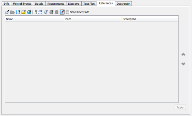
Task: Click the gray gear-like add reference icon
Action: click(x=51, y=12)
